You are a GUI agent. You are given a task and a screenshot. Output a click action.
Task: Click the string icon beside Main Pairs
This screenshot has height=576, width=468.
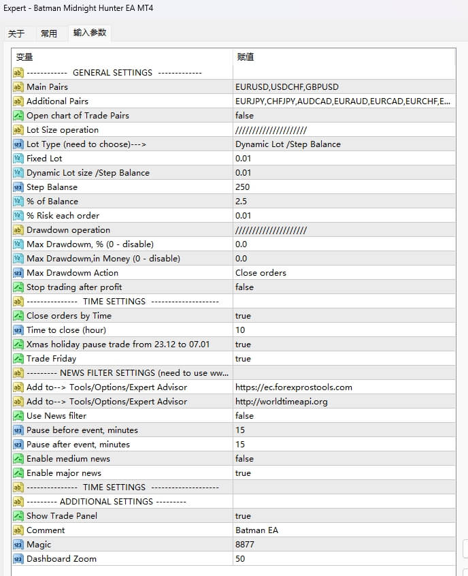coord(18,87)
